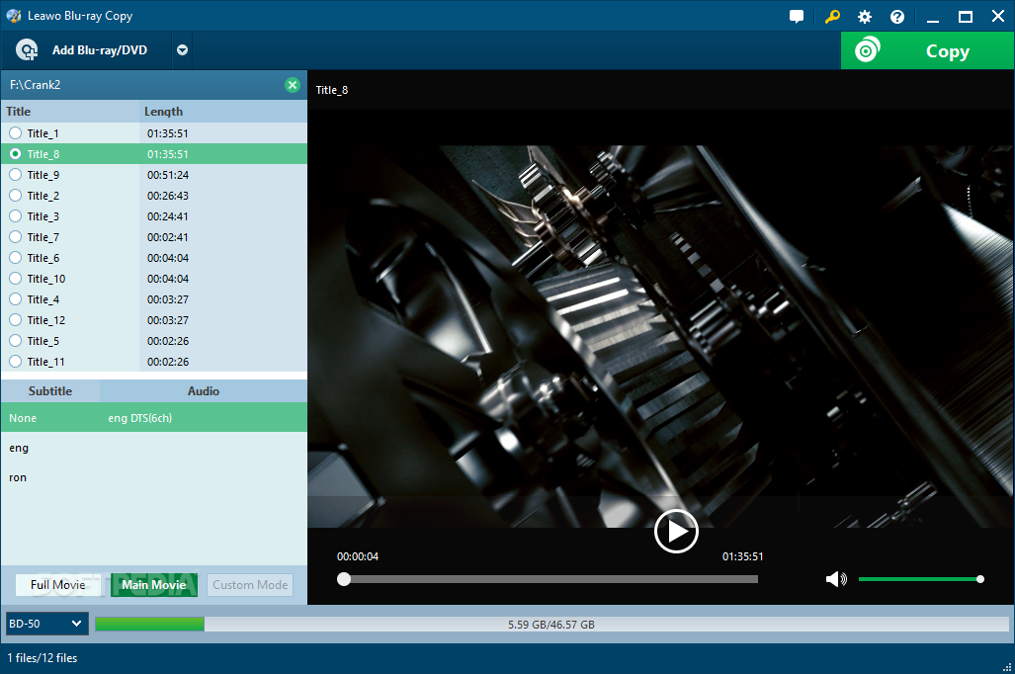The width and height of the screenshot is (1015, 674).
Task: Switch to Custom Mode
Action: [x=250, y=585]
